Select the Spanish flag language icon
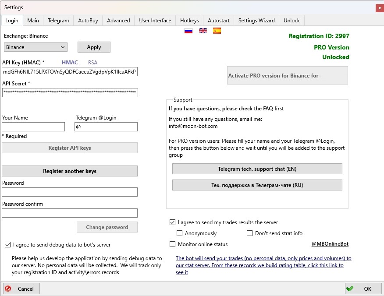The height and width of the screenshot is (296, 384). (217, 31)
